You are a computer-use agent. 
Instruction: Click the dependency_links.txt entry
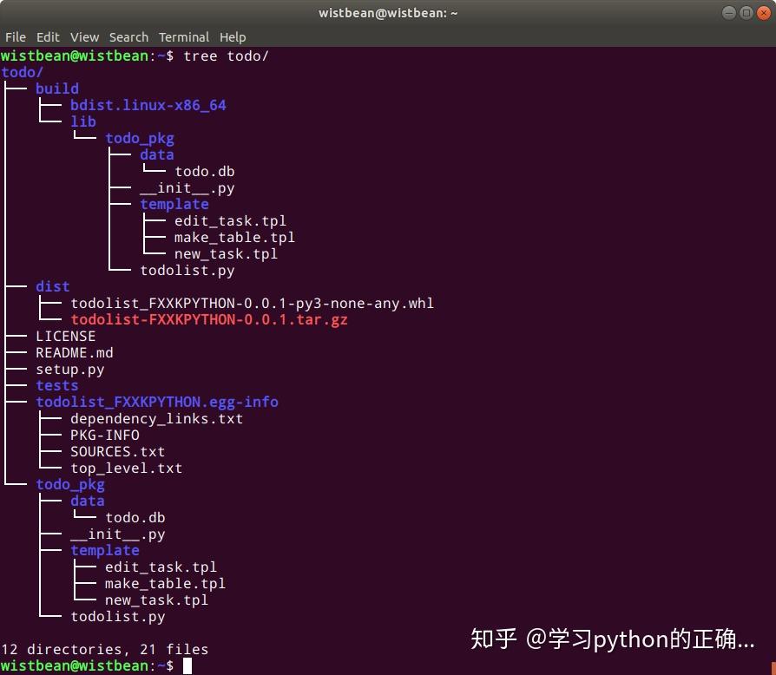(156, 419)
